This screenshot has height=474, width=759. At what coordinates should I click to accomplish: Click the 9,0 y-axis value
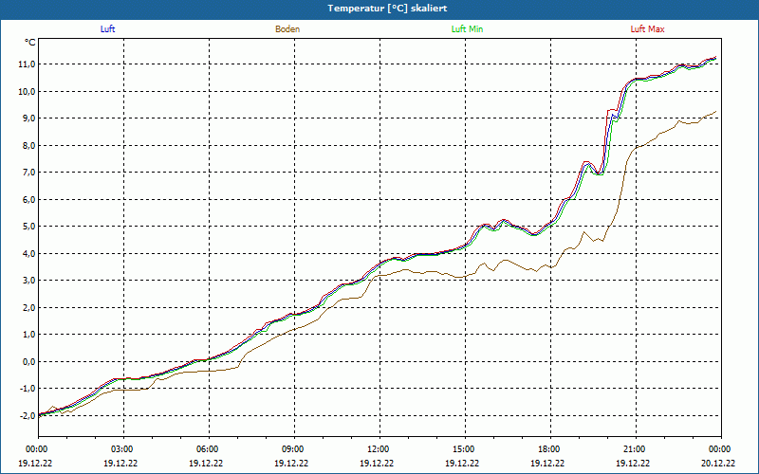coord(28,118)
